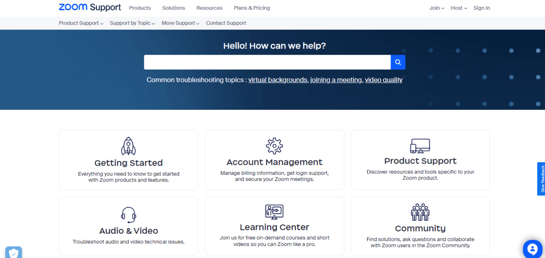Open the Getting Started heading
545x258 pixels.
(128, 163)
